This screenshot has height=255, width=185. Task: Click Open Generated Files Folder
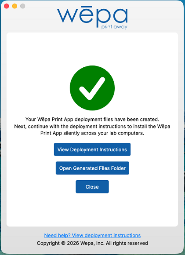click(x=92, y=168)
